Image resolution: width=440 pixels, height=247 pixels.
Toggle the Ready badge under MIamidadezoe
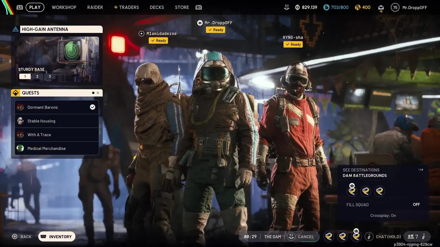[x=158, y=40]
